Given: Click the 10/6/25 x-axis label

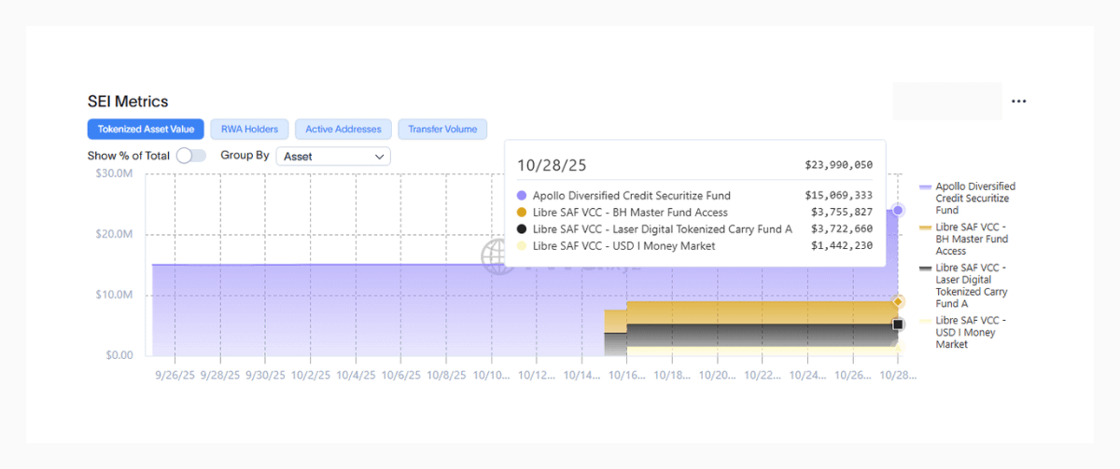Looking at the screenshot, I should coord(400,375).
